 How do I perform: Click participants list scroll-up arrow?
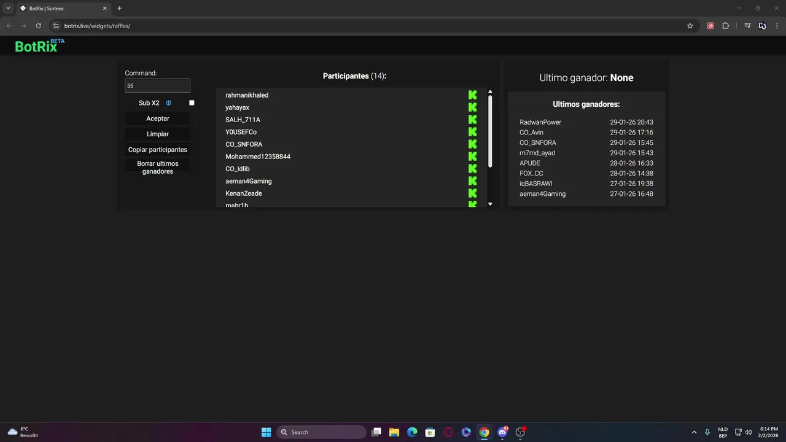(x=490, y=92)
